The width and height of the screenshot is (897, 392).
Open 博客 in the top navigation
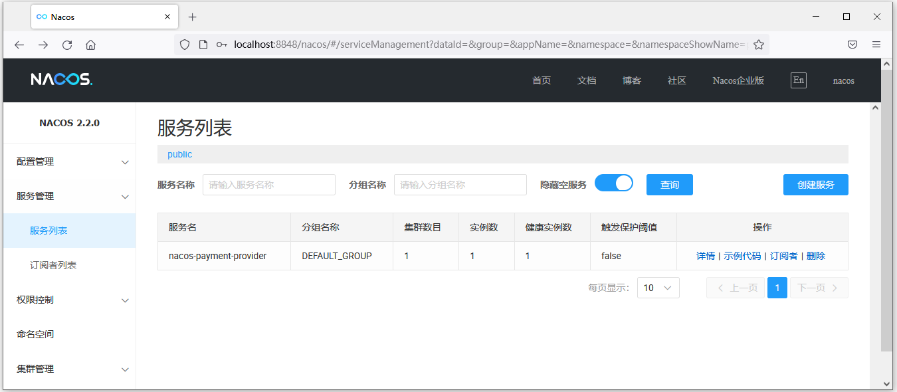coord(632,80)
